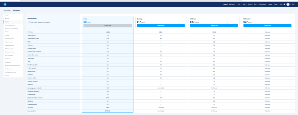Expand the Dashboard dropdown menu
The image size is (298, 115).
coord(233,4)
